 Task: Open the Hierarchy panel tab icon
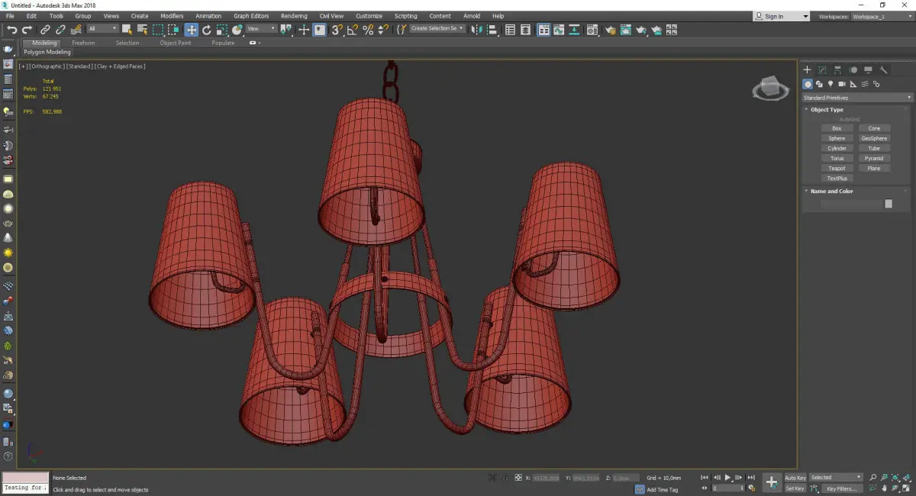[x=837, y=69]
